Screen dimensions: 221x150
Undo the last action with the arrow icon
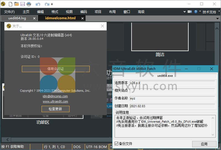click(x=38, y=4)
